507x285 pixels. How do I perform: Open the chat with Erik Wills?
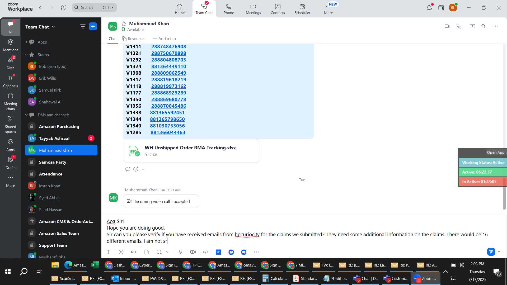(61, 78)
